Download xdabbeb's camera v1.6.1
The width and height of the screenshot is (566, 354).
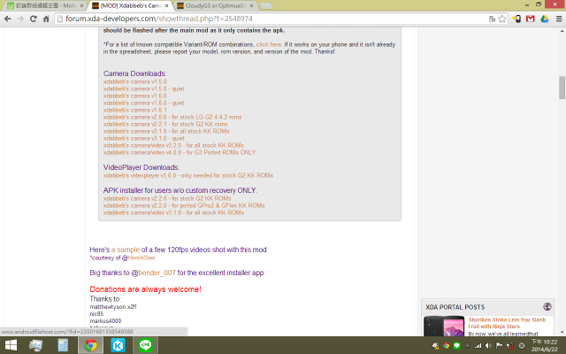tap(135, 110)
